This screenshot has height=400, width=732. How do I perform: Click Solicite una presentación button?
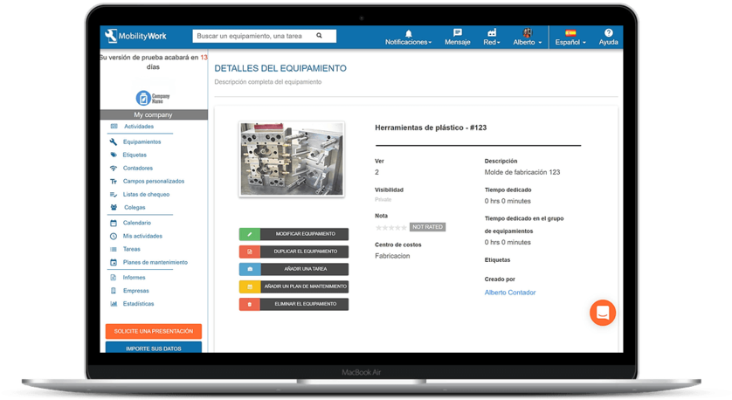[154, 331]
